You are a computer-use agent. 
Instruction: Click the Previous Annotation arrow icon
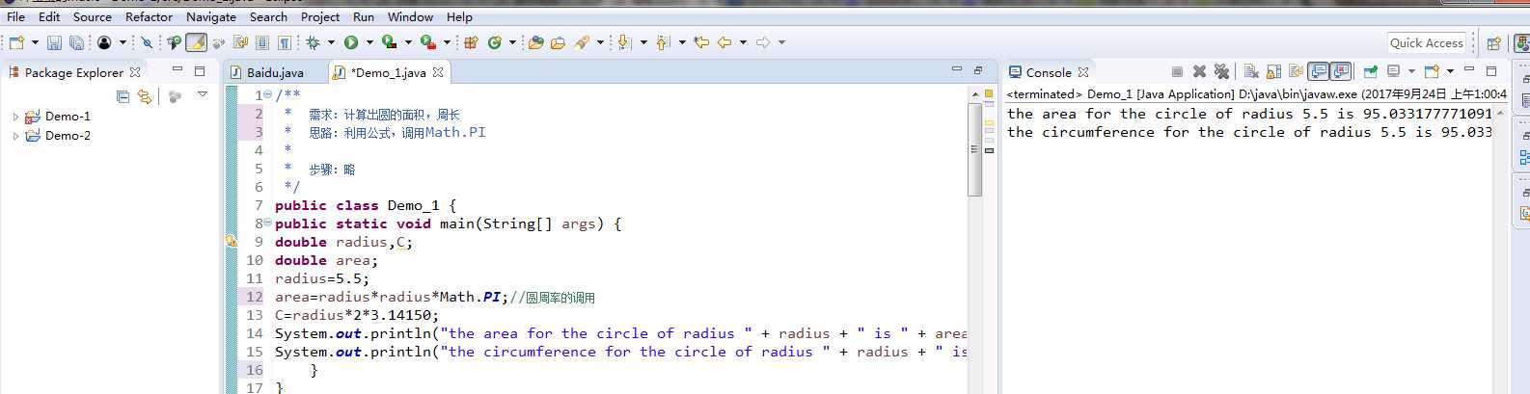tap(663, 42)
